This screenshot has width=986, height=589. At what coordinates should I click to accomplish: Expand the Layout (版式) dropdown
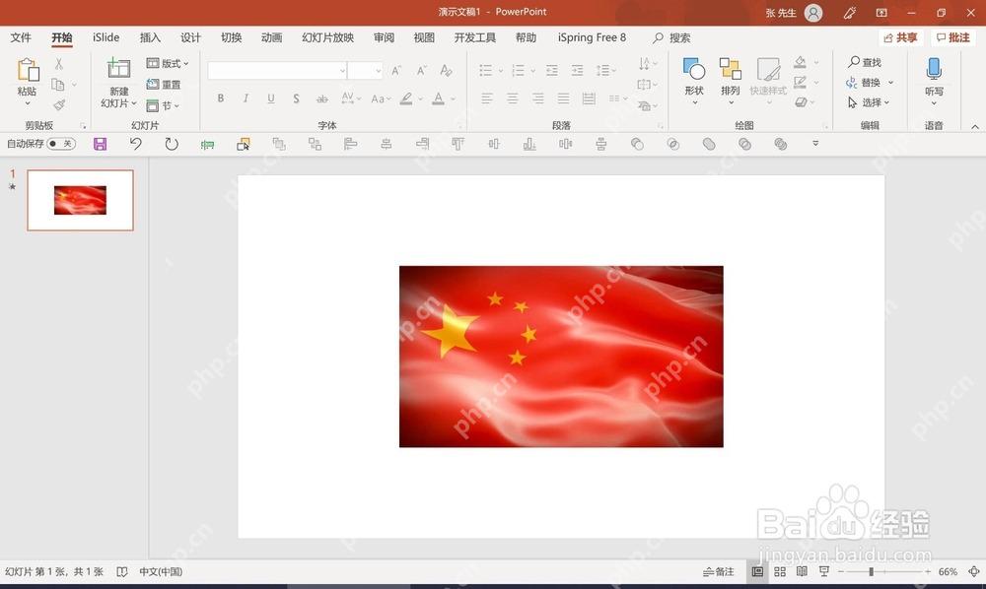pos(168,63)
